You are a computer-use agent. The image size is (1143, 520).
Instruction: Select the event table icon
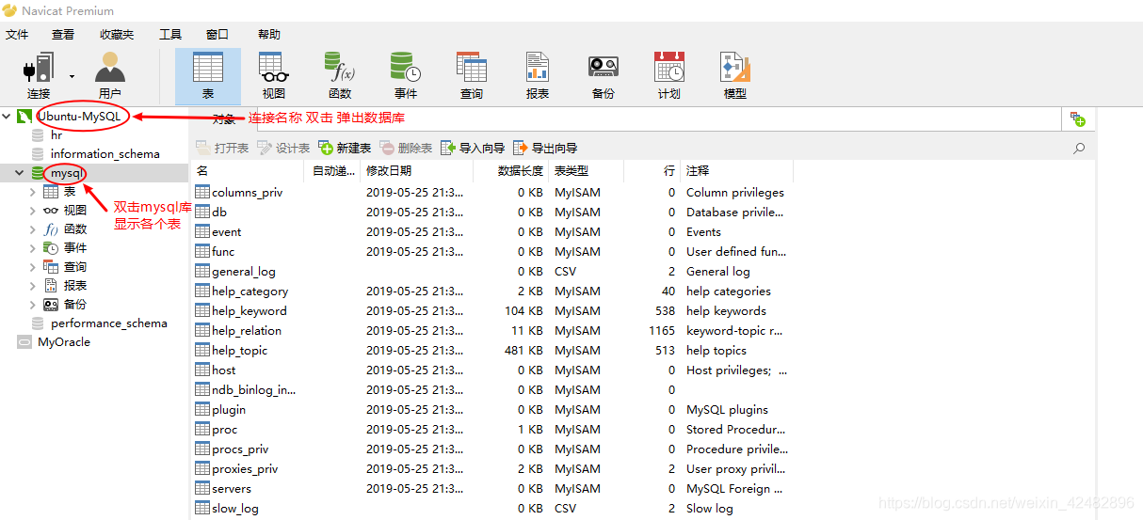click(x=202, y=232)
